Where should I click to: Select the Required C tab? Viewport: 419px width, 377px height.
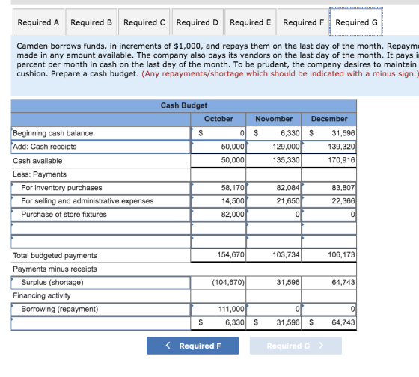144,22
